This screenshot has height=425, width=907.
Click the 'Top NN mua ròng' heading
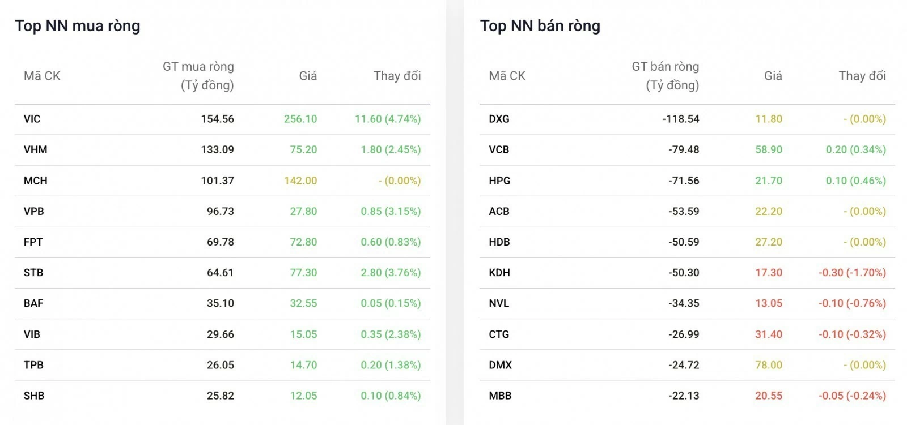(78, 26)
